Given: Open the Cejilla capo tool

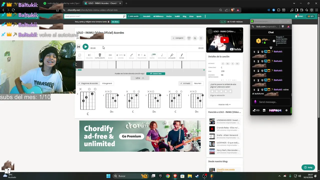Looking at the screenshot, I should pos(131,56).
